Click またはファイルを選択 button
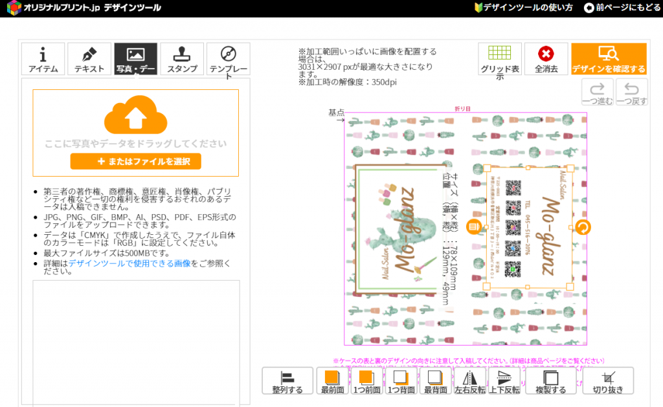 click(136, 162)
